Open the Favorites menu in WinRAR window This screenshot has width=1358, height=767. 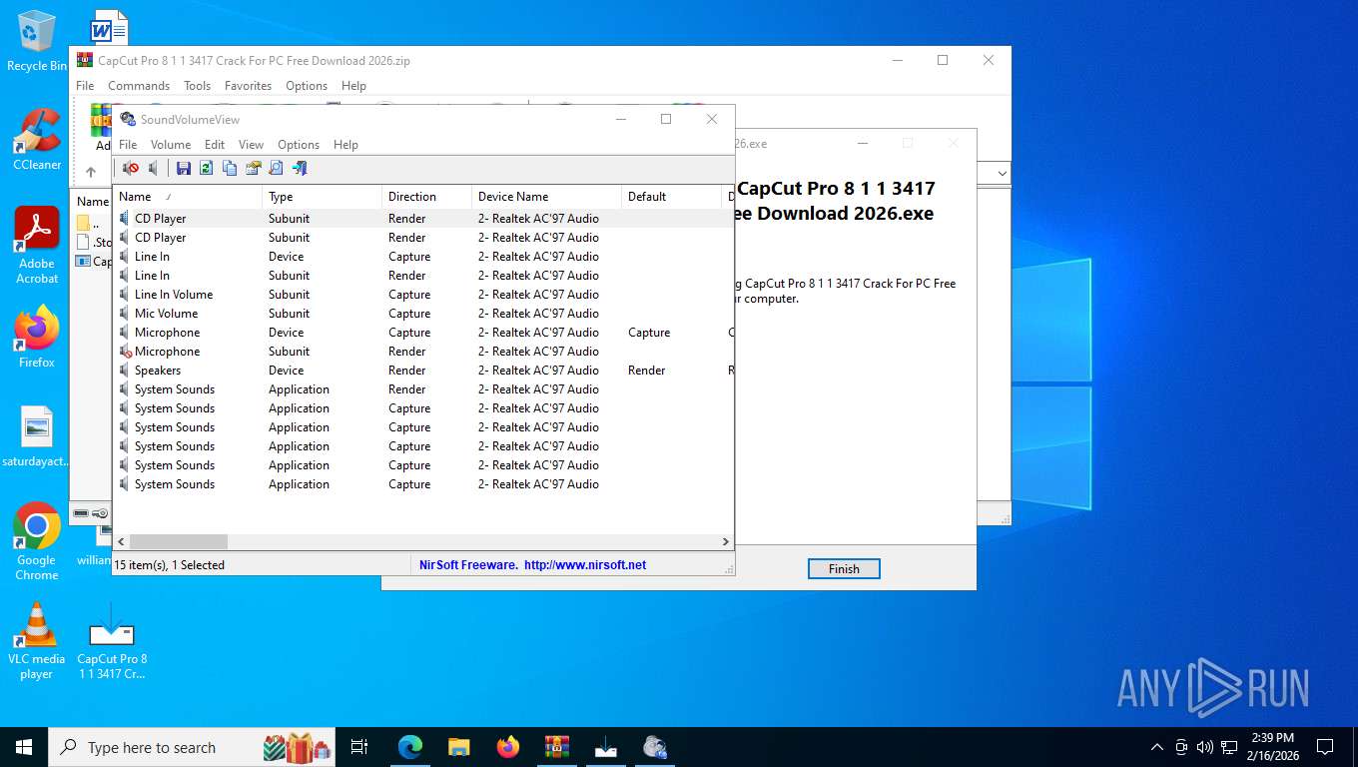point(248,86)
